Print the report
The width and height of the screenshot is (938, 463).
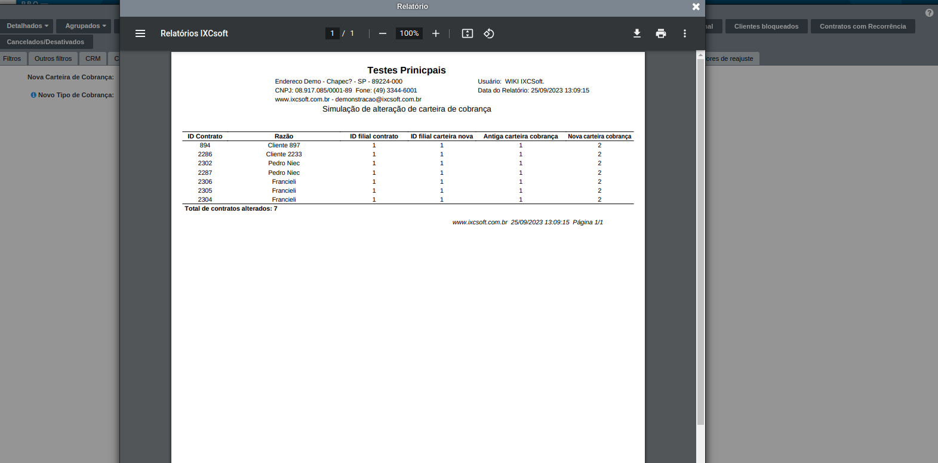tap(661, 33)
